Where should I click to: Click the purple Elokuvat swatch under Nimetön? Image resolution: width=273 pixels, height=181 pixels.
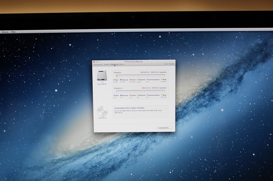[121, 80]
